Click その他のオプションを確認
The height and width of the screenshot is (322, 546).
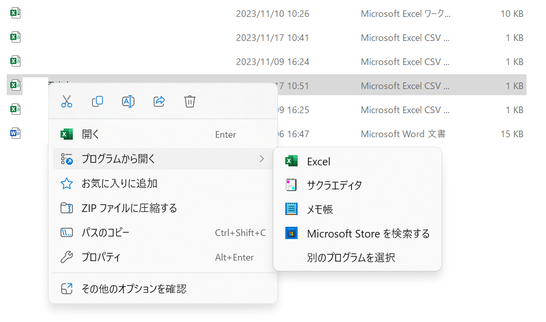[163, 289]
